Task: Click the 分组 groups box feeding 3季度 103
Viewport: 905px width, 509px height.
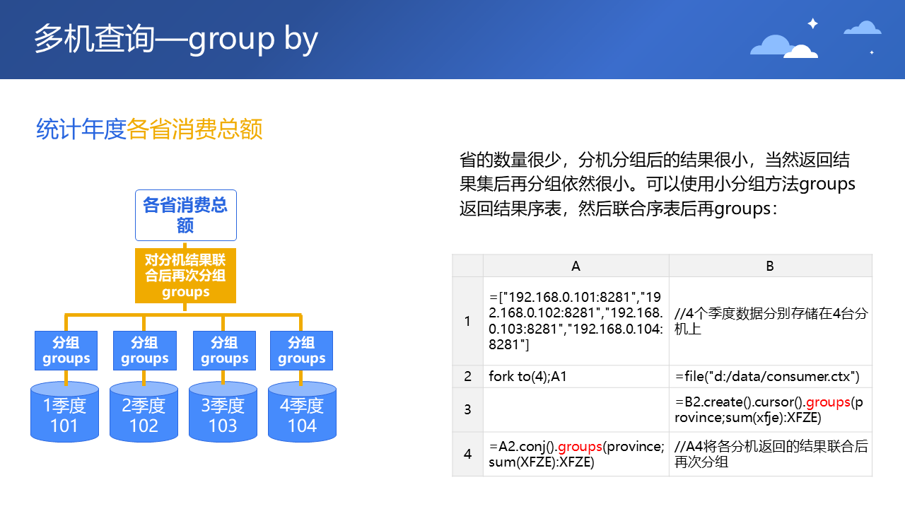Action: pyautogui.click(x=224, y=350)
